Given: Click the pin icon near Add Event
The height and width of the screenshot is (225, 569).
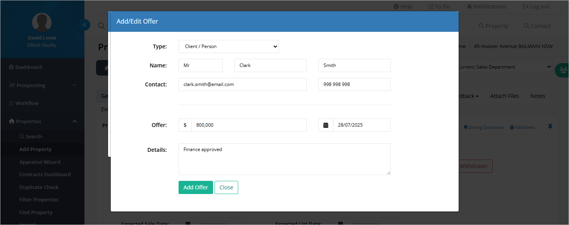Looking at the screenshot, I should (550, 127).
